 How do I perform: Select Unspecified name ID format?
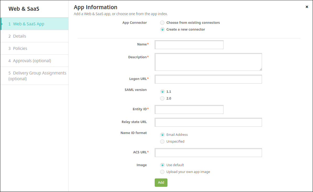[162, 142]
